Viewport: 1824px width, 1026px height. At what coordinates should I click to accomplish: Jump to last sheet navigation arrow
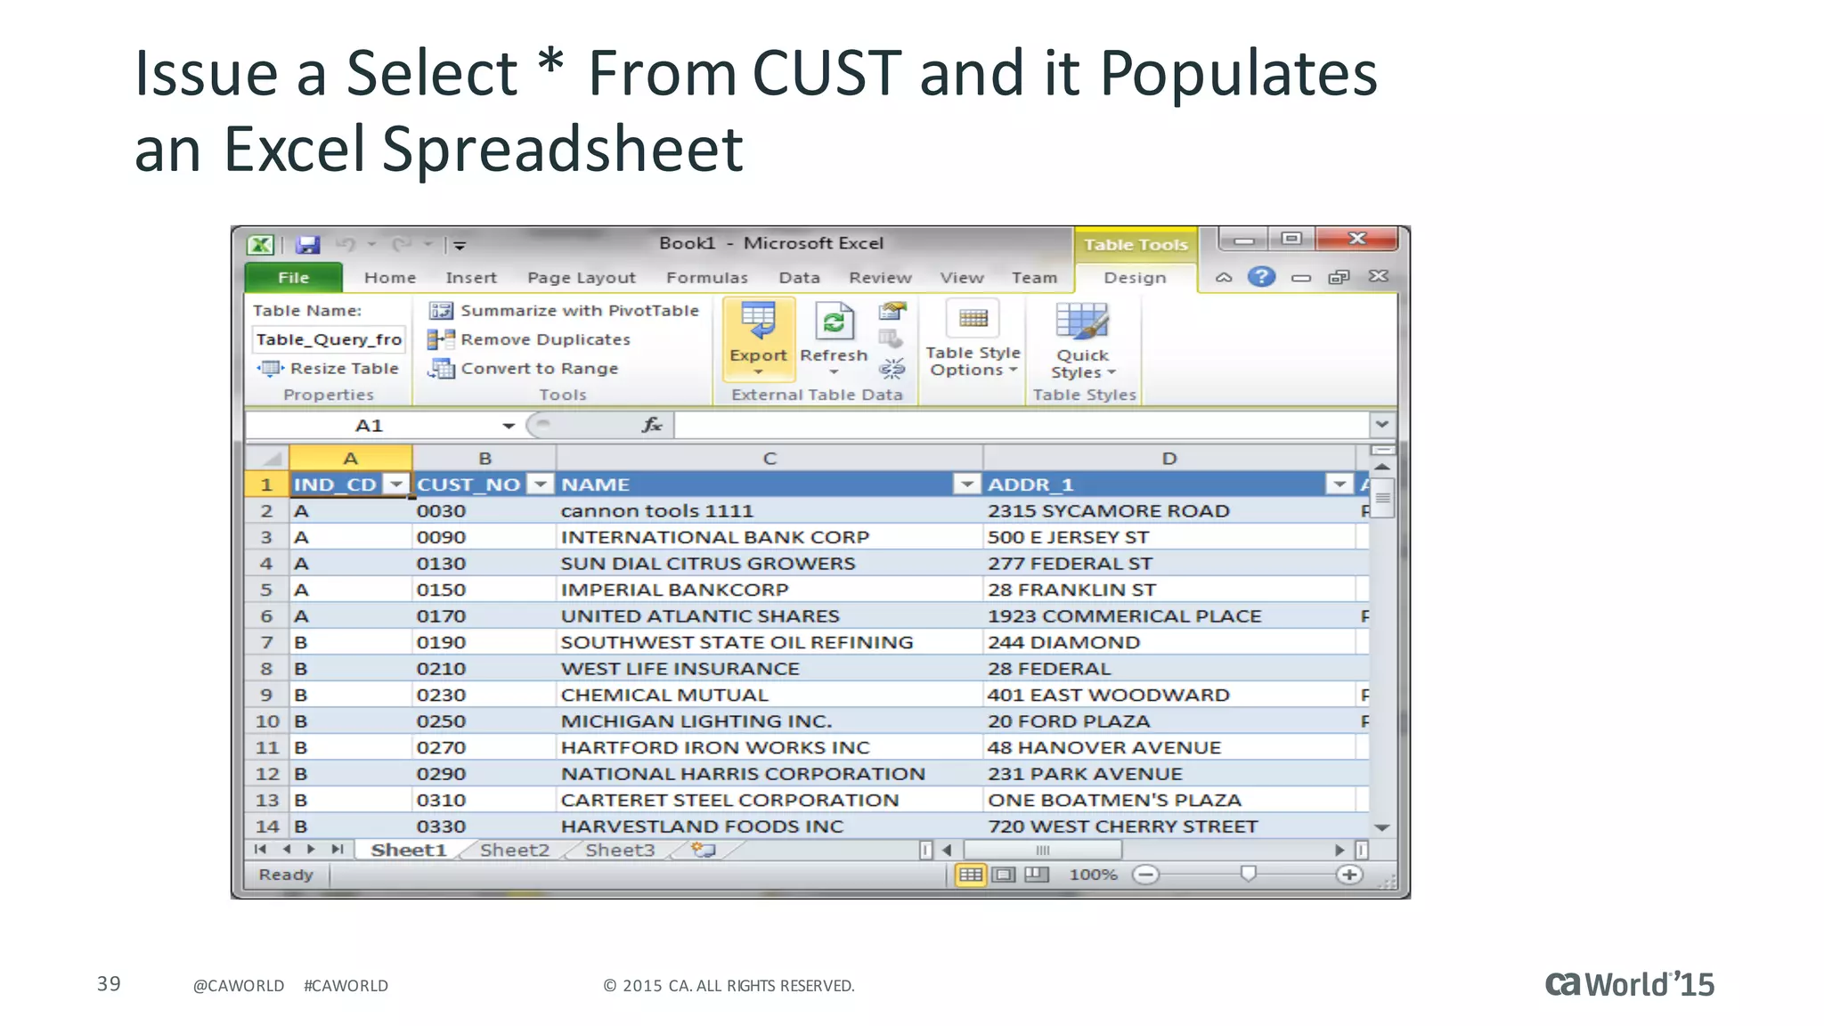tap(337, 850)
